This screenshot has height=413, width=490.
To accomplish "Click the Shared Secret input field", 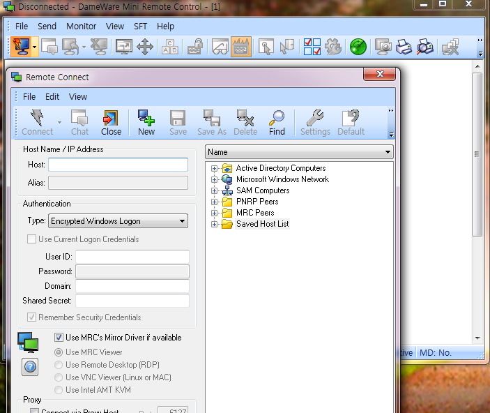I will point(132,301).
